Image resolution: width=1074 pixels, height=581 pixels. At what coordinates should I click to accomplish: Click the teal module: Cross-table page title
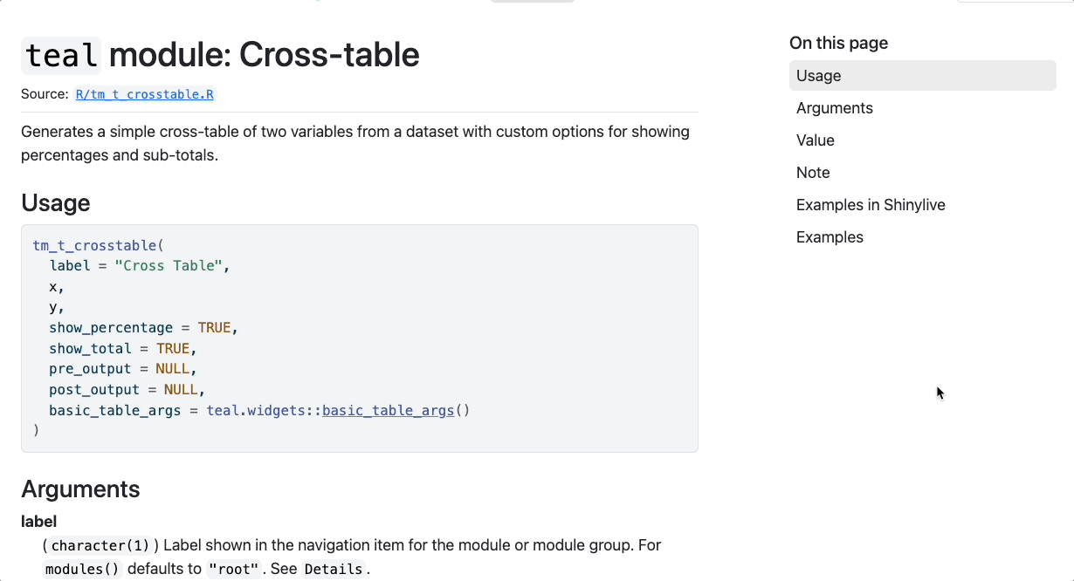[221, 55]
